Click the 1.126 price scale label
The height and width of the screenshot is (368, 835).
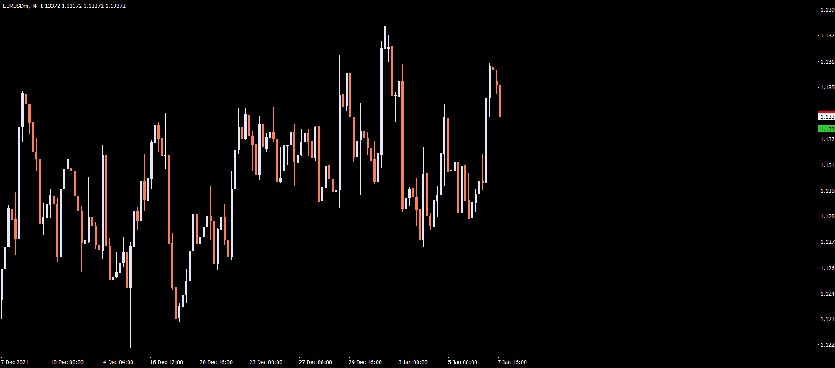click(827, 268)
